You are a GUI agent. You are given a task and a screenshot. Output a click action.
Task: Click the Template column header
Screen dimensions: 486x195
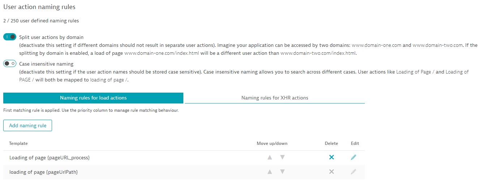point(18,143)
